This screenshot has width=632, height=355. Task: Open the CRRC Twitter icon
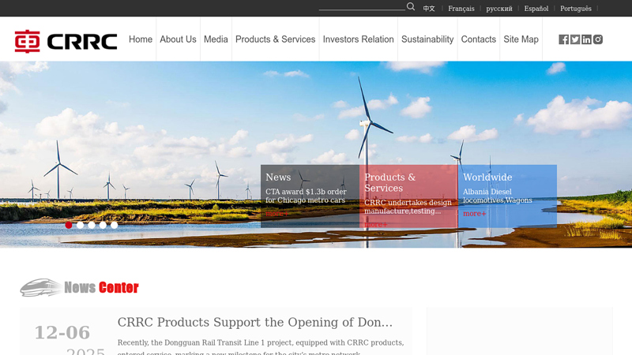click(x=575, y=39)
